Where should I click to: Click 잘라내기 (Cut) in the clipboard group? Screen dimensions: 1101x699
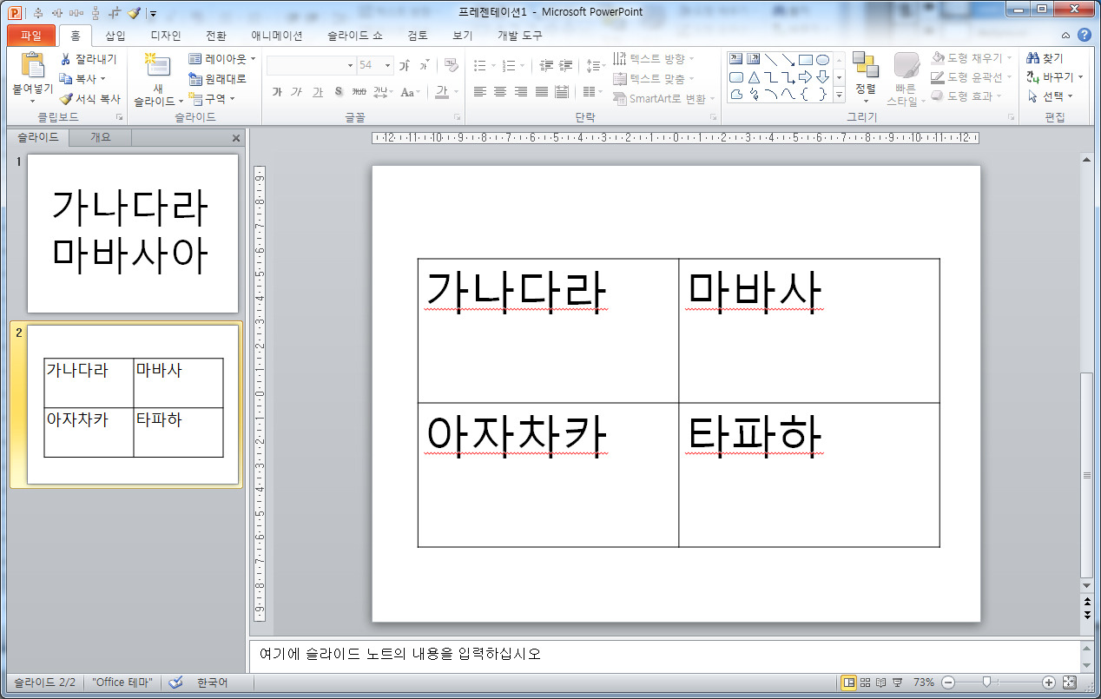coord(89,58)
